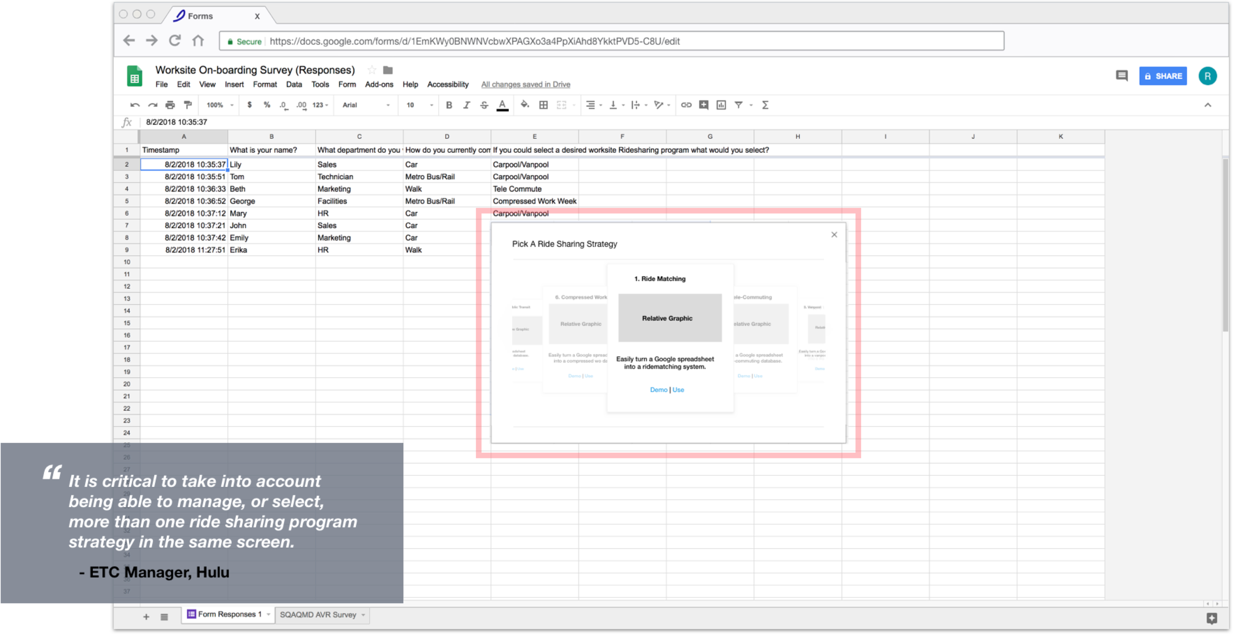The height and width of the screenshot is (634, 1233).
Task: Click the Demo link under Ride Matching
Action: [x=658, y=389]
